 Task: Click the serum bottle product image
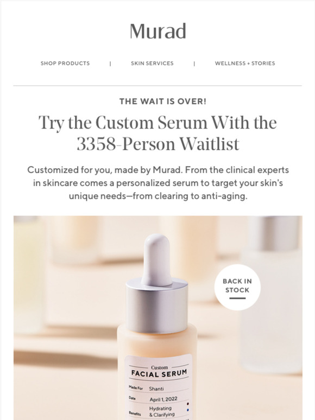pos(158,317)
